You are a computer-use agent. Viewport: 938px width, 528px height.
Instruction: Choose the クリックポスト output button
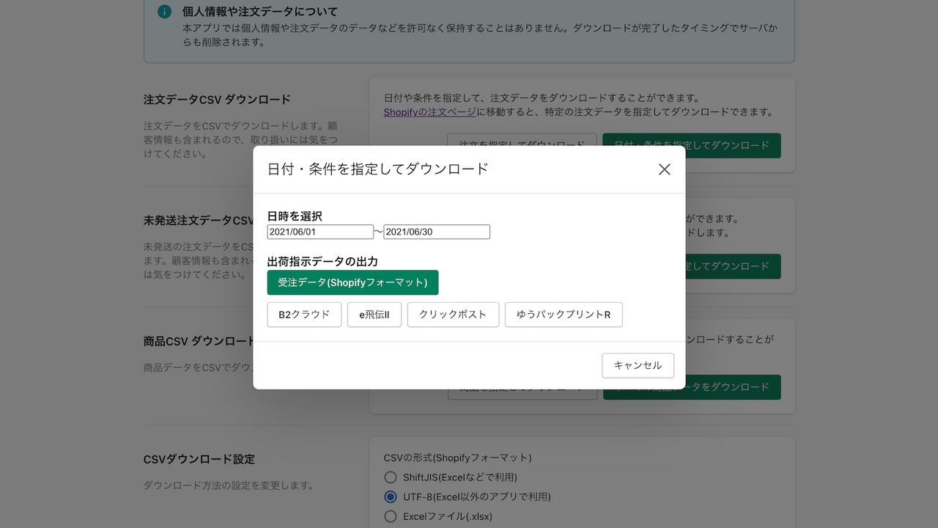453,315
